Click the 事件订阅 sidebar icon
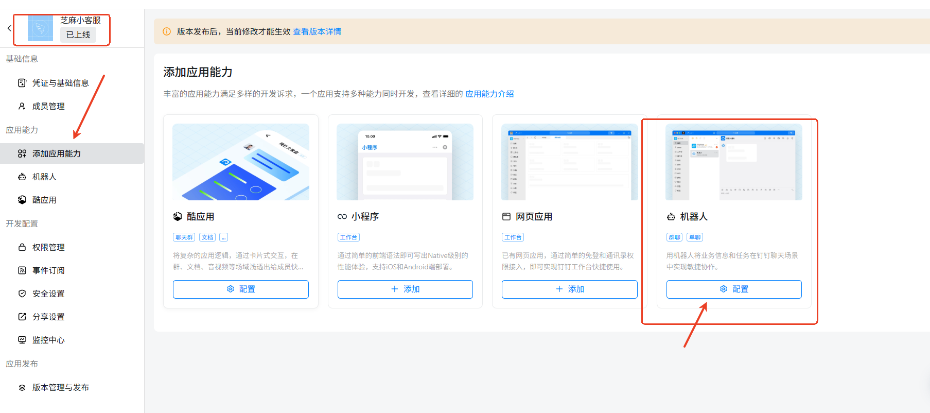 (x=22, y=270)
